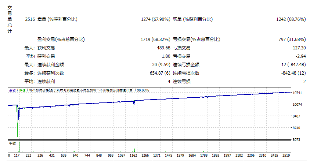Screen dimensions: 310x161
Task: Click the 手数 lot size panel label
Action: point(12,143)
